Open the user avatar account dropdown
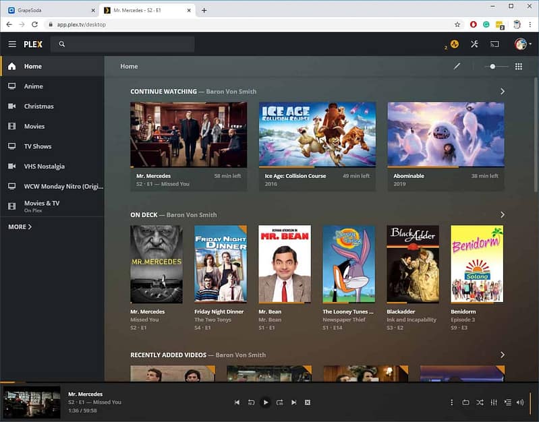This screenshot has width=539, height=422. pos(523,44)
